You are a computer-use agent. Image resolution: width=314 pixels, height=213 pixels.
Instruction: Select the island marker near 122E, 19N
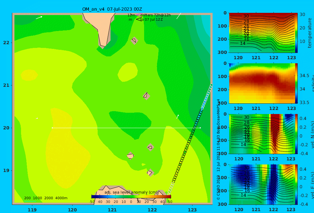pyautogui.click(x=150, y=173)
